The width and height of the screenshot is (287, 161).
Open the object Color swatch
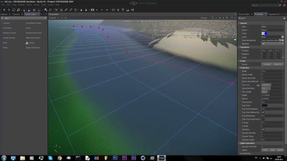265,34
